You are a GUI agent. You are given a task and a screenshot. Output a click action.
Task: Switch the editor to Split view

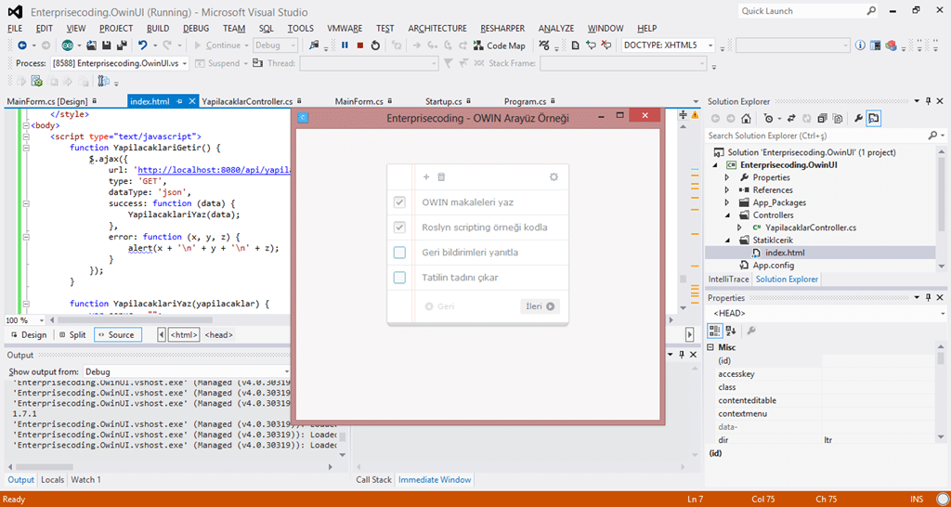[72, 335]
